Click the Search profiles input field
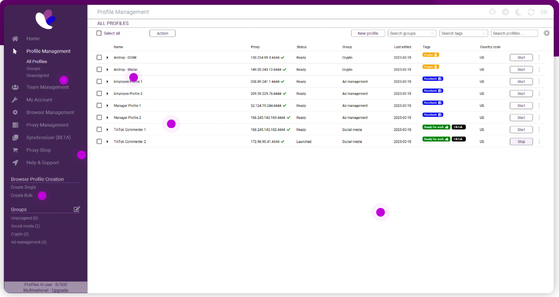The image size is (559, 297). coord(514,33)
